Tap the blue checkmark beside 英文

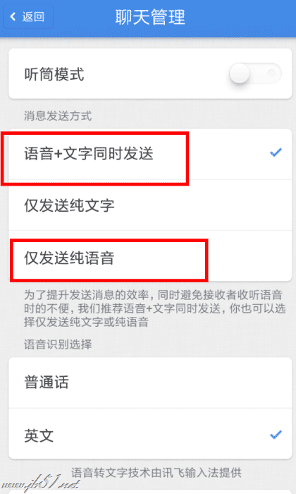pyautogui.click(x=276, y=435)
